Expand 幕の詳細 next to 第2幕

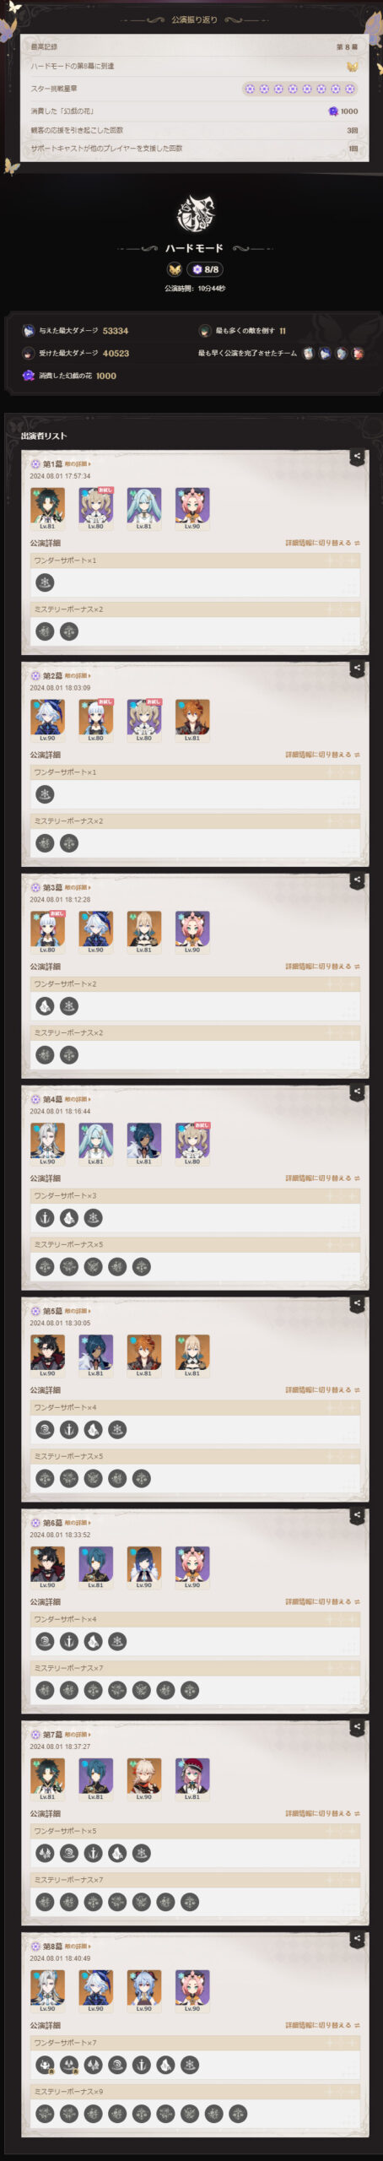[78, 676]
